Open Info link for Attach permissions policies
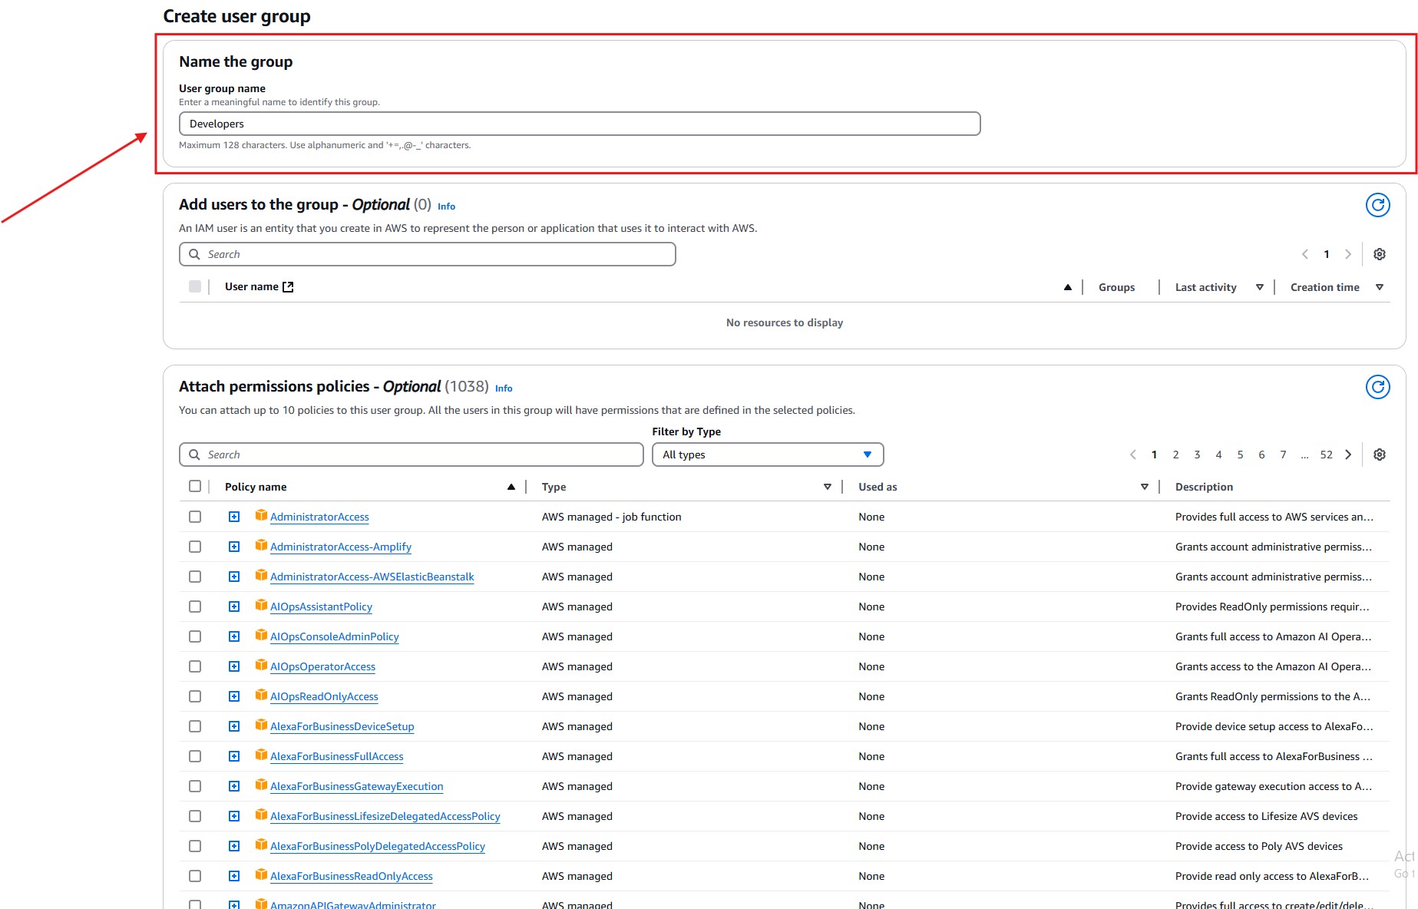The width and height of the screenshot is (1418, 909). click(x=504, y=388)
